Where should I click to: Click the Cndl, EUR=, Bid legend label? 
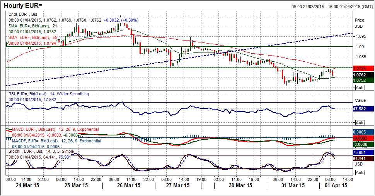[x=23, y=15]
